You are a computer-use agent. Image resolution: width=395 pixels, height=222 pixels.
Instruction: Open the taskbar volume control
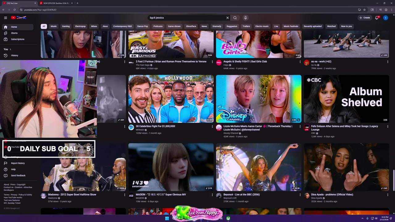coord(376,218)
